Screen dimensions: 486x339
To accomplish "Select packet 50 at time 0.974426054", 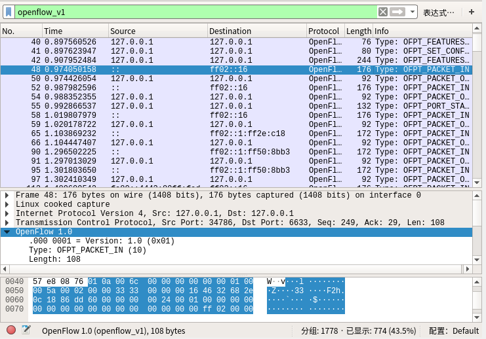I will [x=236, y=79].
